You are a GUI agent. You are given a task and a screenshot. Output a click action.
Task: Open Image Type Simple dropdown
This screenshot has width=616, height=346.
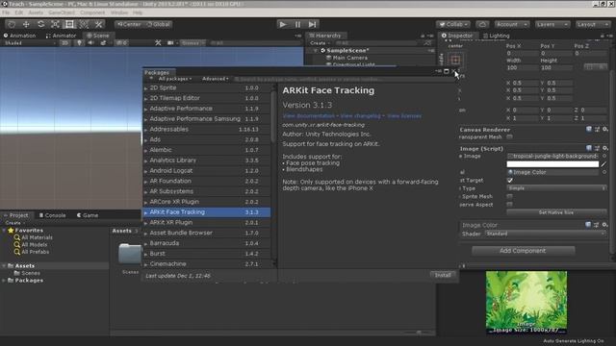point(556,188)
